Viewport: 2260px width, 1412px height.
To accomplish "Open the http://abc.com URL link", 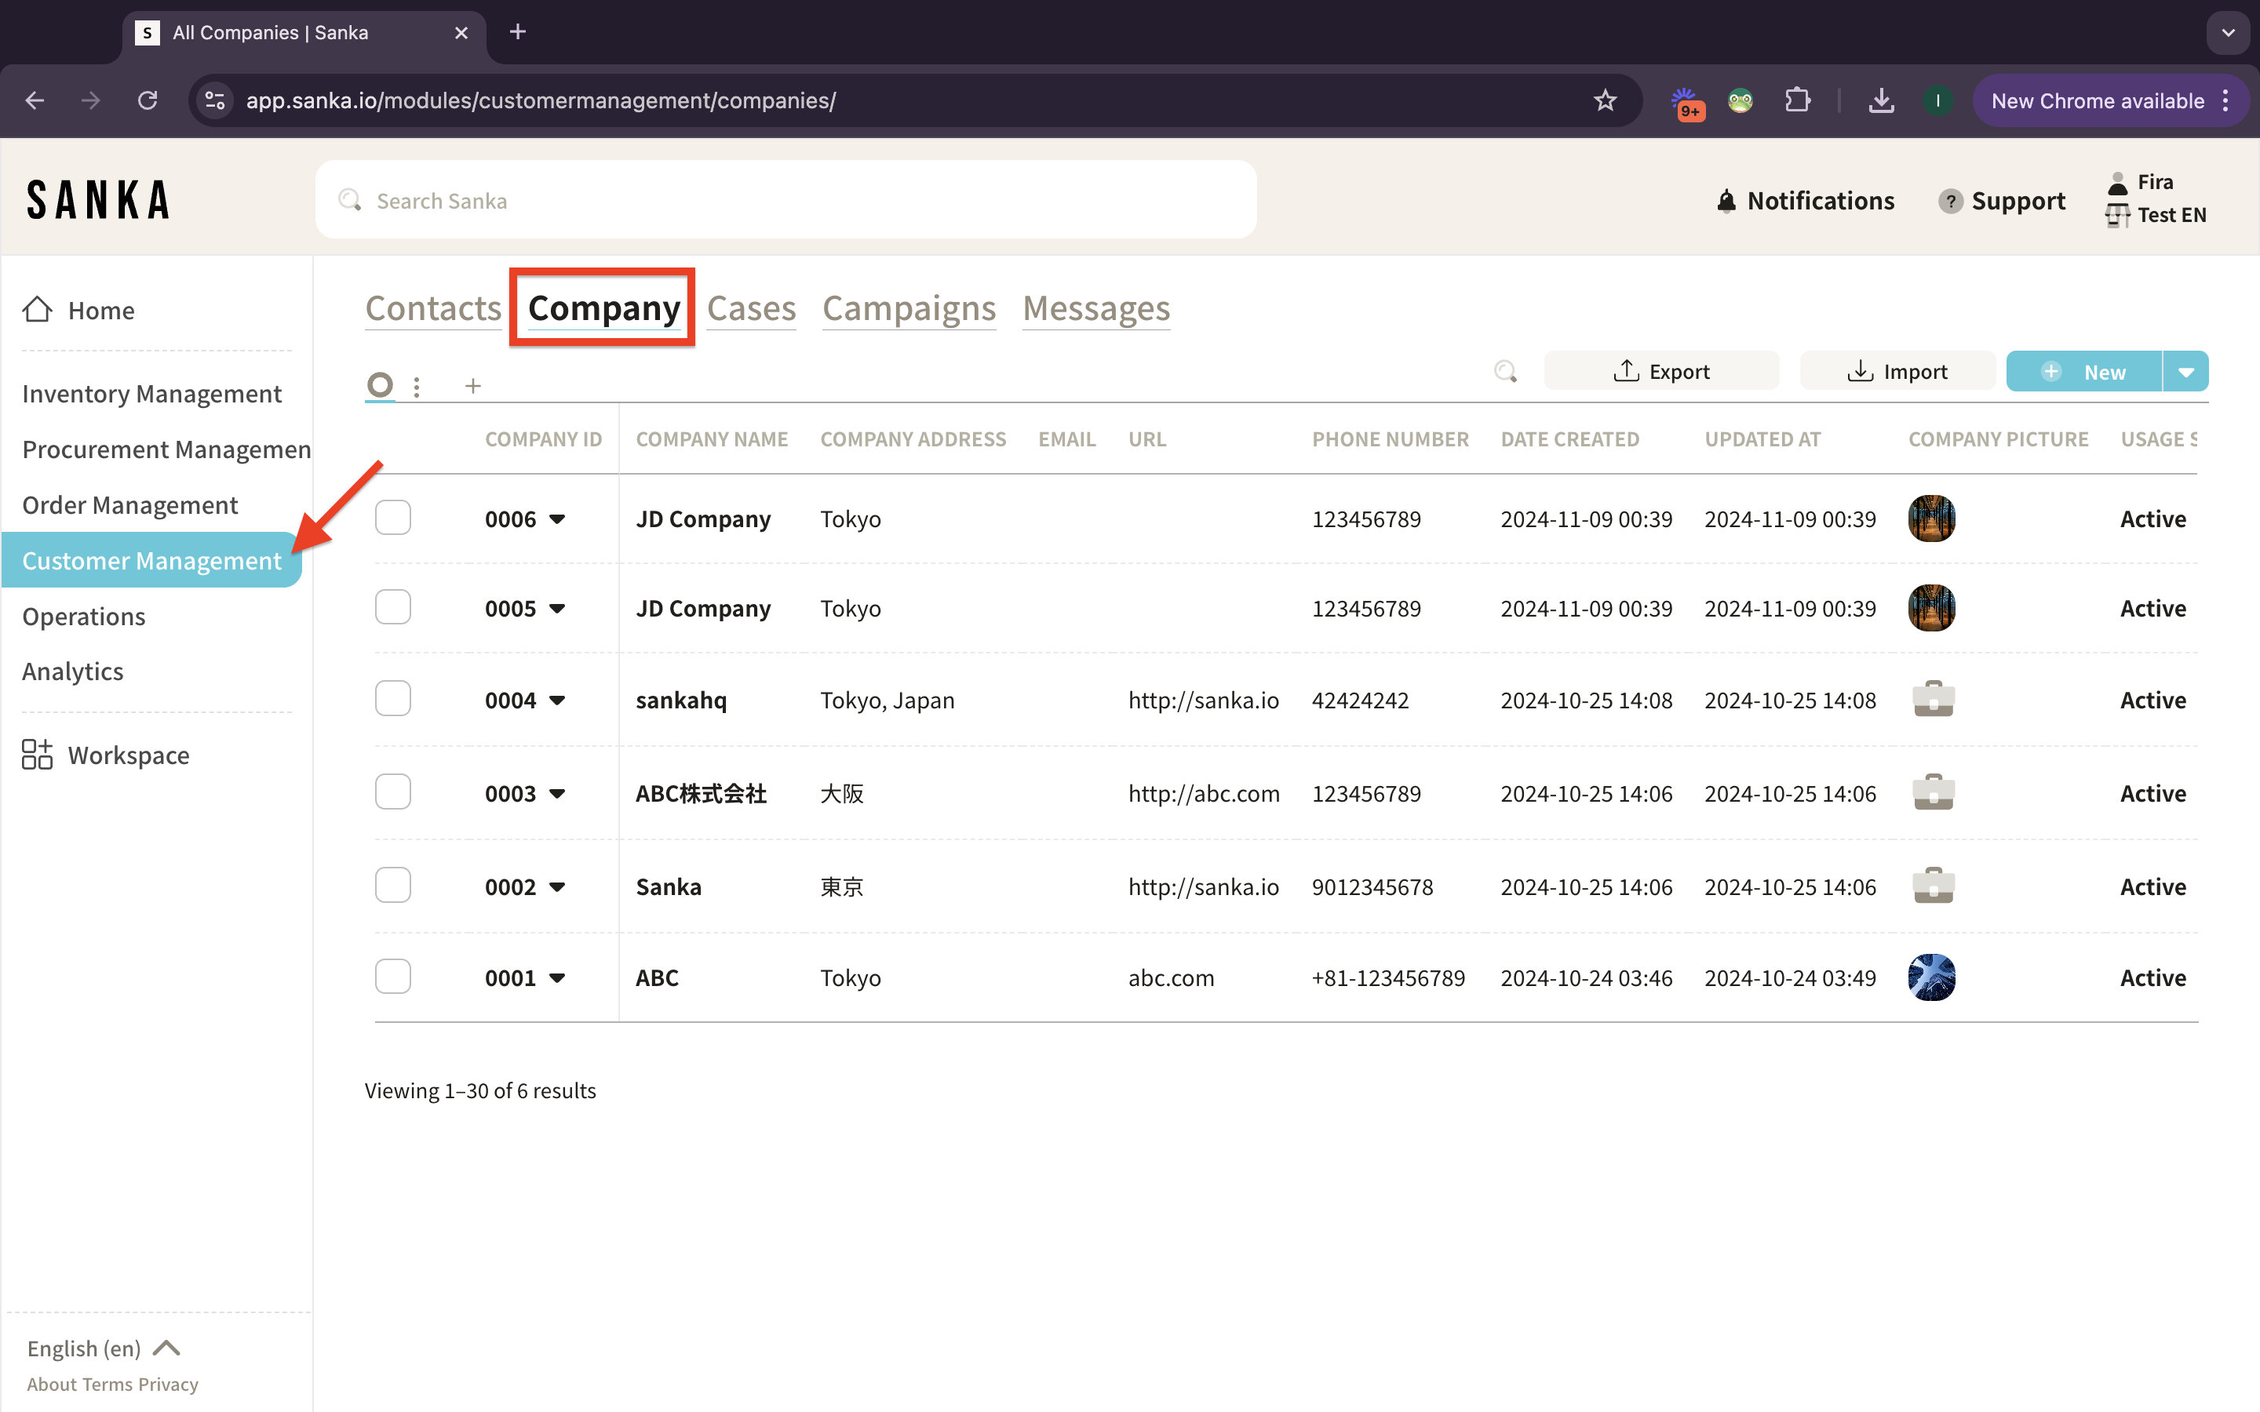I will click(x=1204, y=793).
